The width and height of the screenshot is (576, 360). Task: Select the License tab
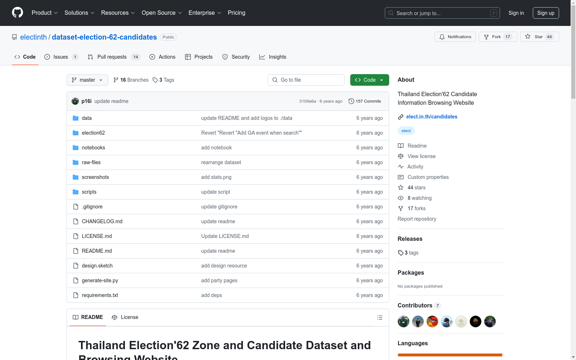(x=125, y=317)
